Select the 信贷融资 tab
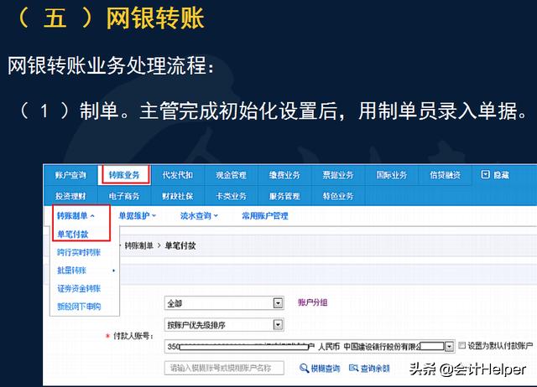This screenshot has width=537, height=387. tap(445, 175)
